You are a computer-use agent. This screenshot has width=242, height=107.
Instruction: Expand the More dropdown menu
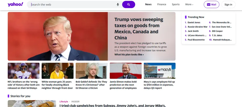click(x=189, y=4)
